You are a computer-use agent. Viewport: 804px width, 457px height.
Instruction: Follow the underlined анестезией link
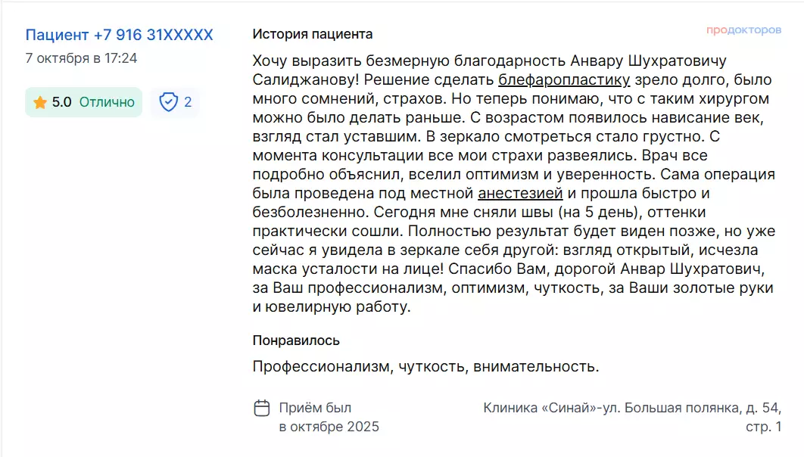(520, 193)
